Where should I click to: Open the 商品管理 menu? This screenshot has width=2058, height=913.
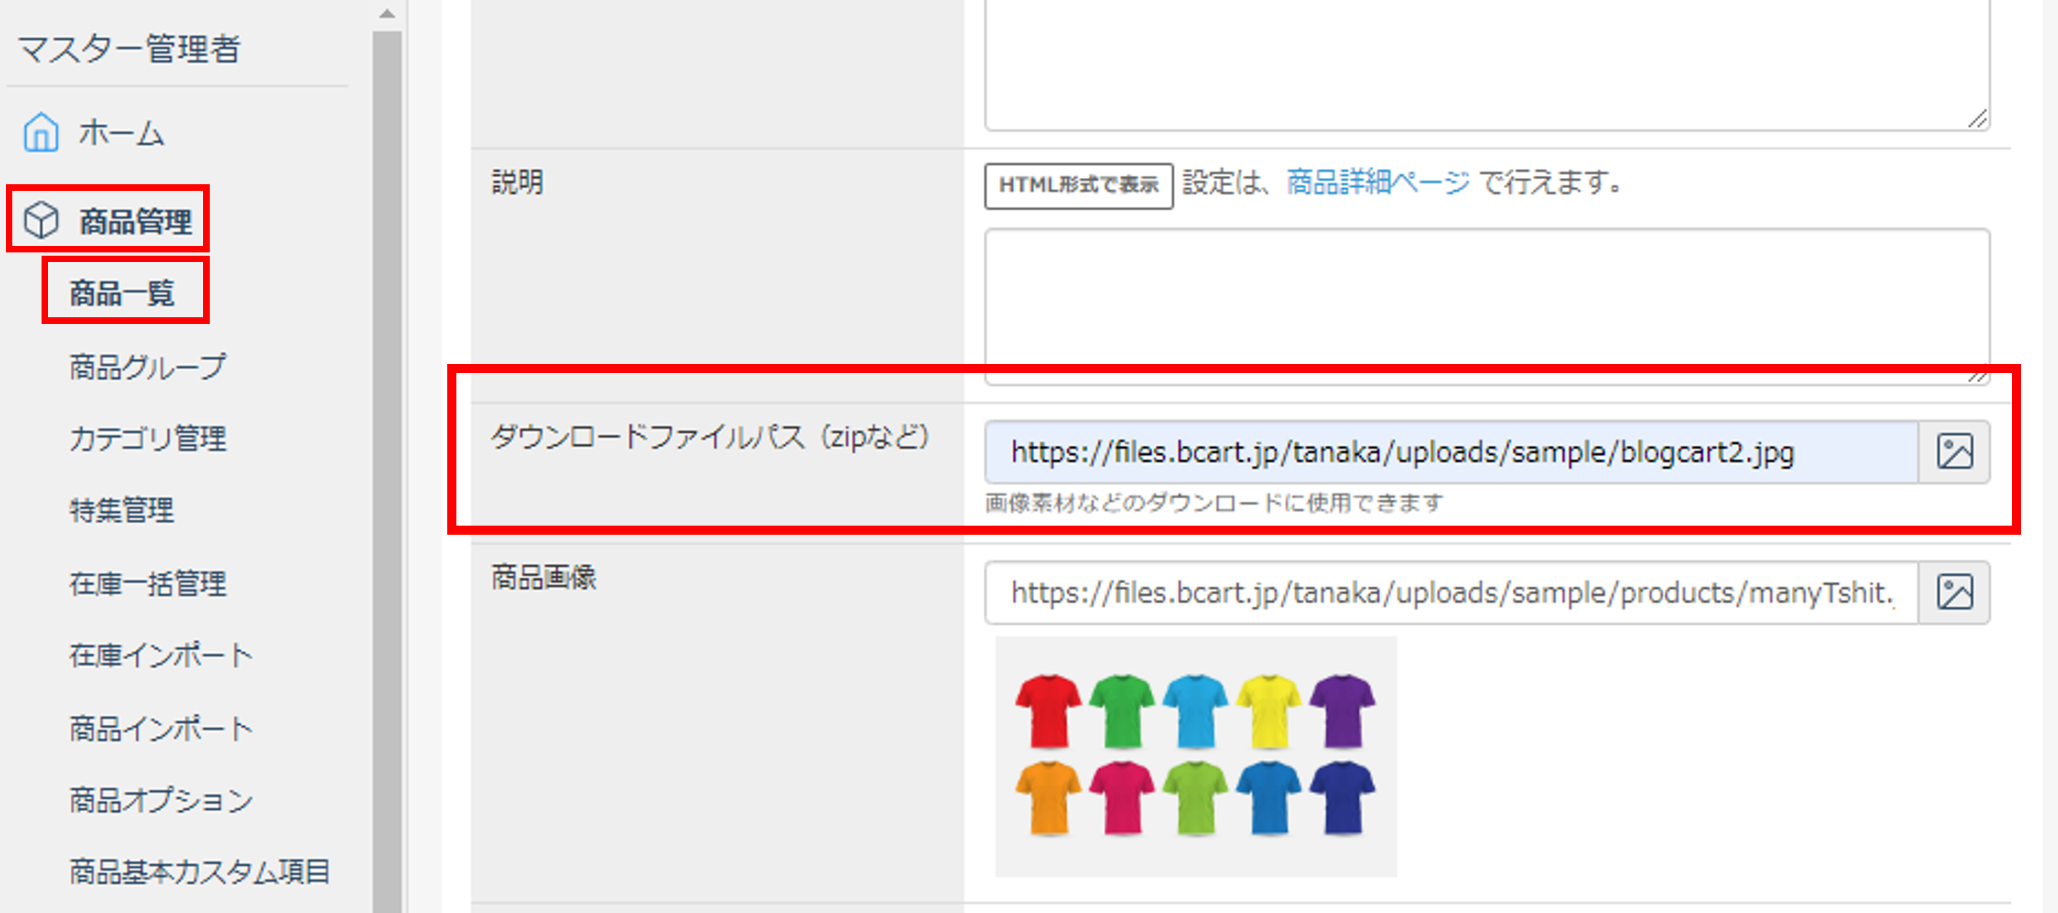click(x=135, y=221)
